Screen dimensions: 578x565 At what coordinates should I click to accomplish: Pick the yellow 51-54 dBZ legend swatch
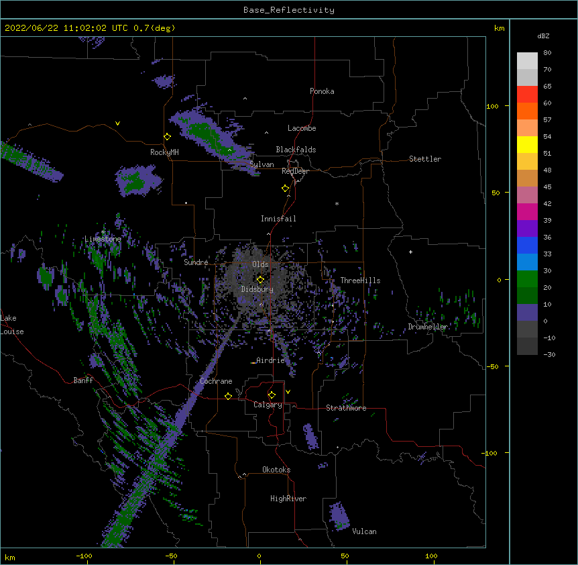527,144
